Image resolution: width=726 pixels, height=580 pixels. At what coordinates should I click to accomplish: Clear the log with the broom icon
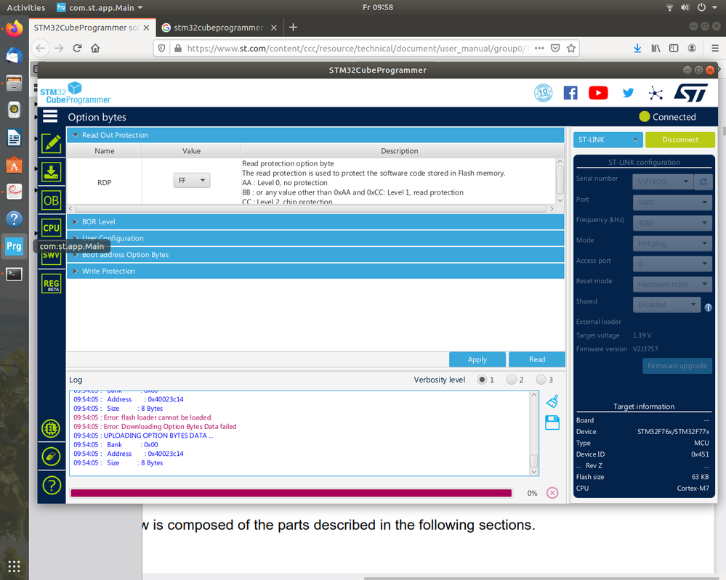click(552, 401)
